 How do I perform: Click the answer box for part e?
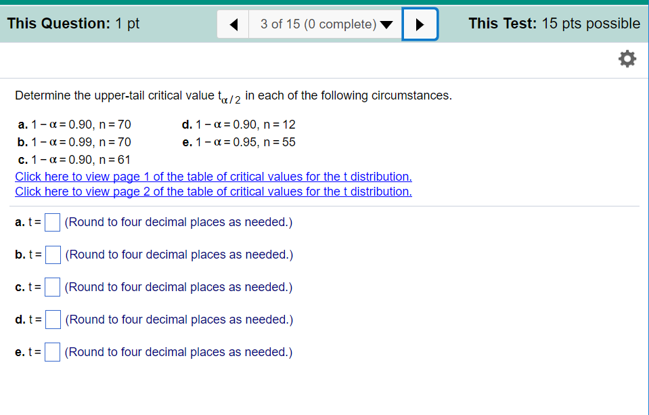coord(52,351)
